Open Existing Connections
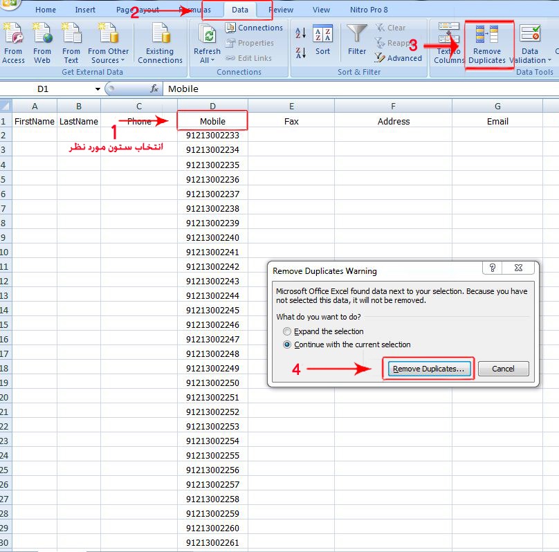The width and height of the screenshot is (559, 552). [x=160, y=43]
